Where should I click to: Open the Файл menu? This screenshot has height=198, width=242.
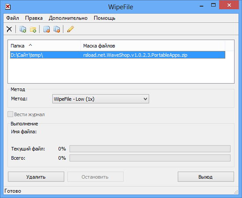12,18
